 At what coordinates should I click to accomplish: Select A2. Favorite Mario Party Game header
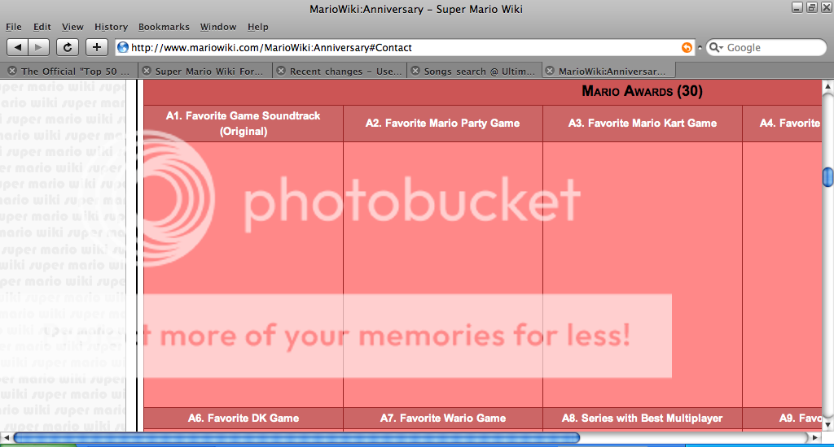(x=442, y=124)
